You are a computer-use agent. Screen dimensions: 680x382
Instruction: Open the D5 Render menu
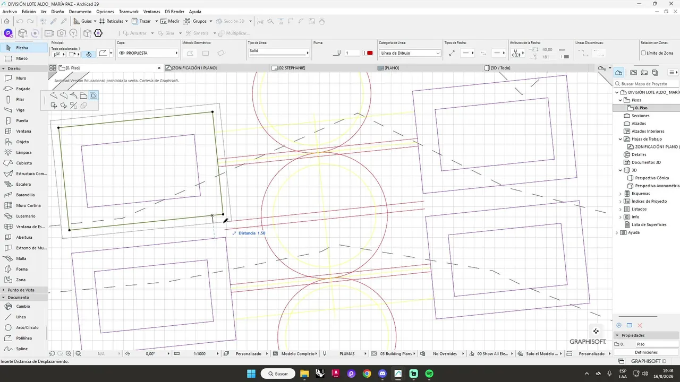[174, 11]
